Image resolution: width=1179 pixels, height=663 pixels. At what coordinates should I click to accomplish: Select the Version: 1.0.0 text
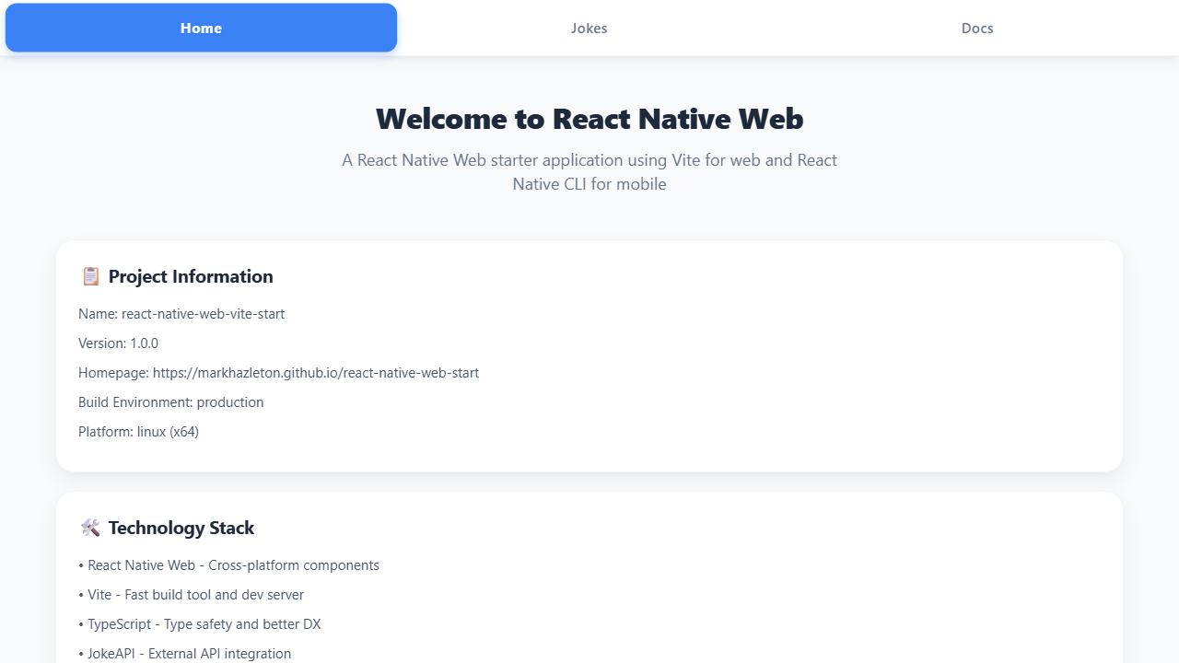click(x=118, y=343)
